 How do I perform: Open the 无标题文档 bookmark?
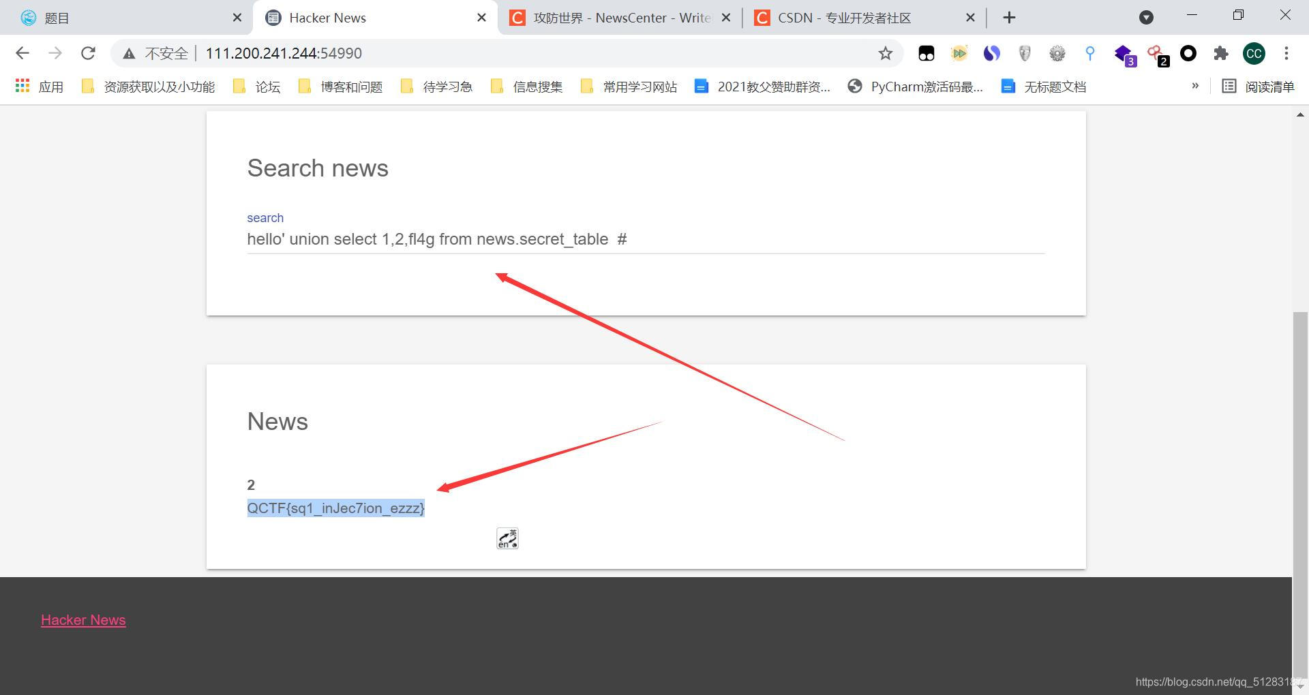pos(1044,87)
